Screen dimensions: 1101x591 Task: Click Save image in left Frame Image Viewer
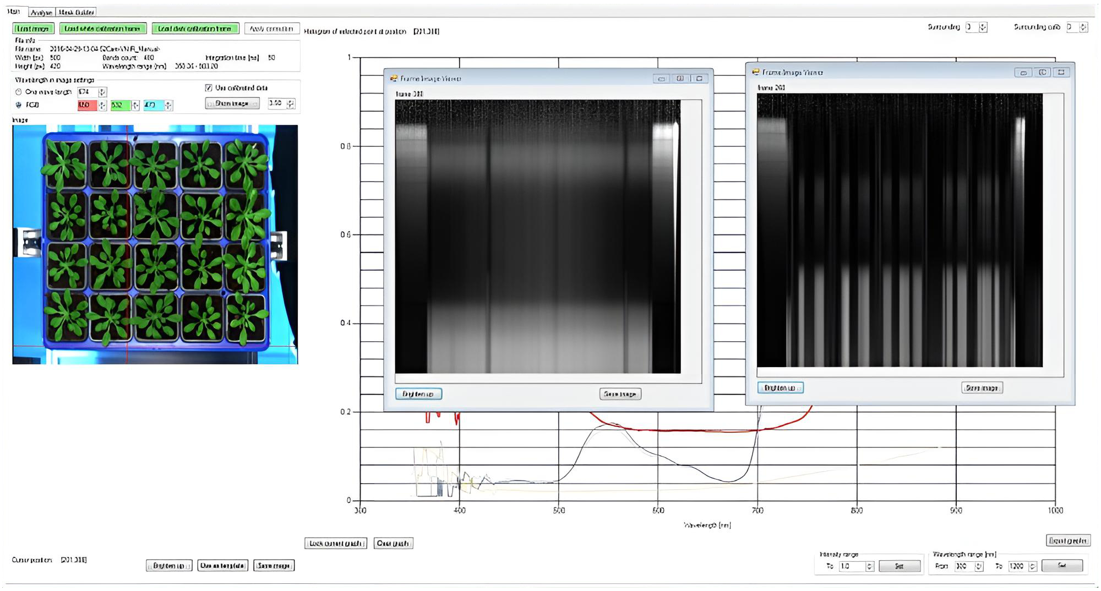620,394
